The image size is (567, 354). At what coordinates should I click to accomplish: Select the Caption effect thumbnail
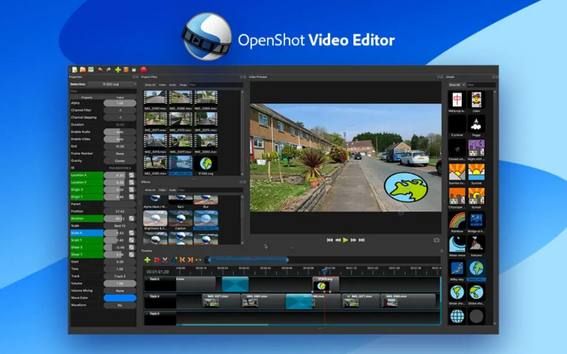[181, 218]
